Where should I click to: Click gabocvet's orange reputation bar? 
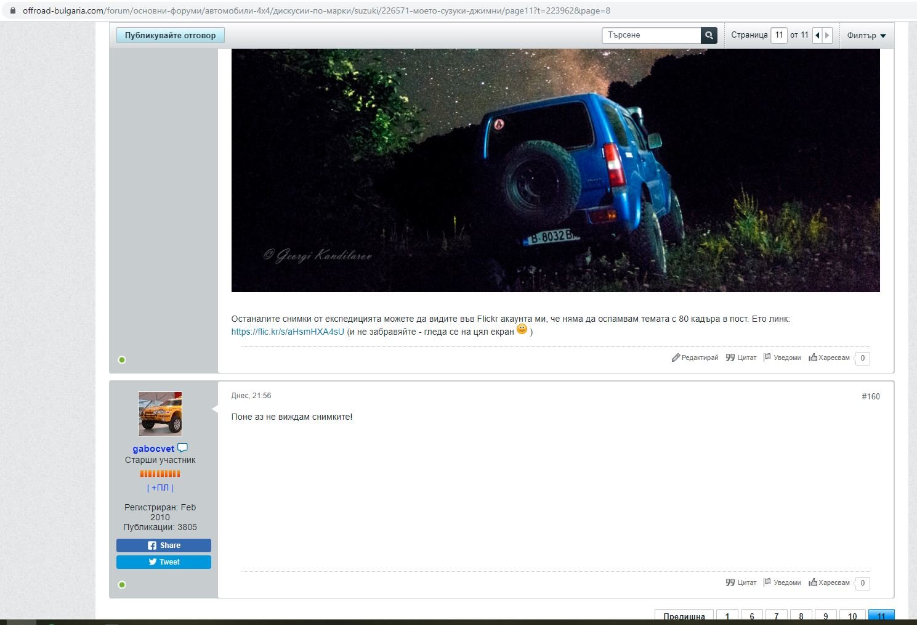pos(160,474)
